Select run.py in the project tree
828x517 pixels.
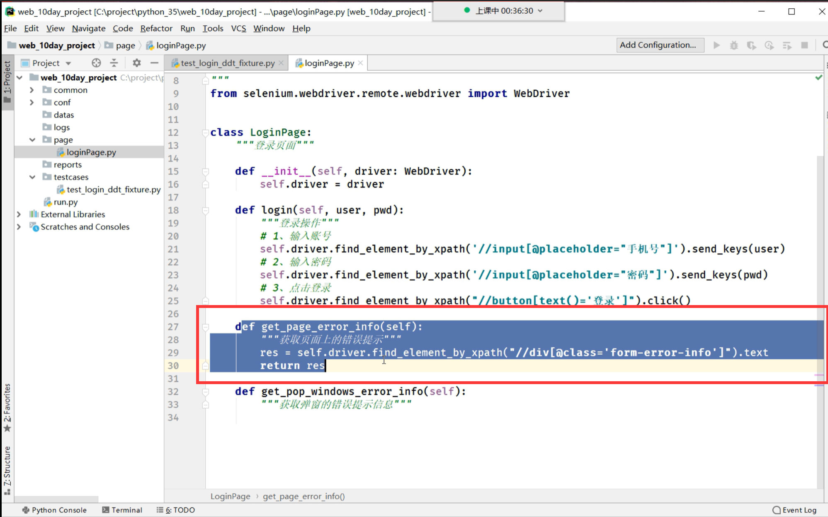click(x=66, y=202)
